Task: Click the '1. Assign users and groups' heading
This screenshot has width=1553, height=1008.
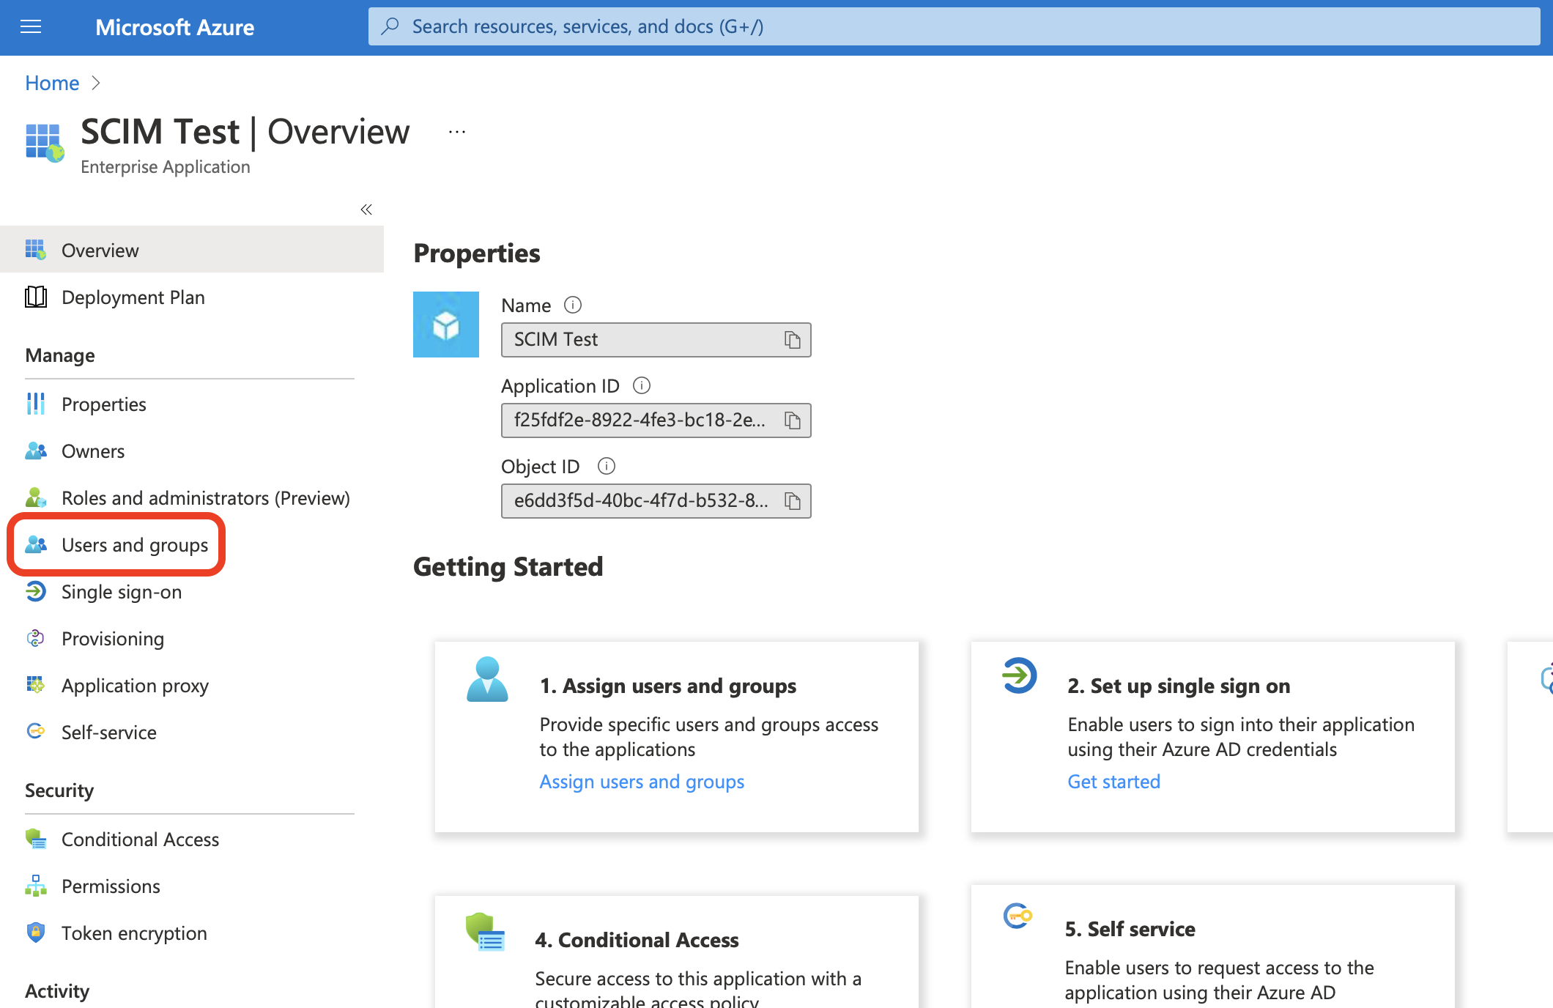Action: (x=668, y=686)
